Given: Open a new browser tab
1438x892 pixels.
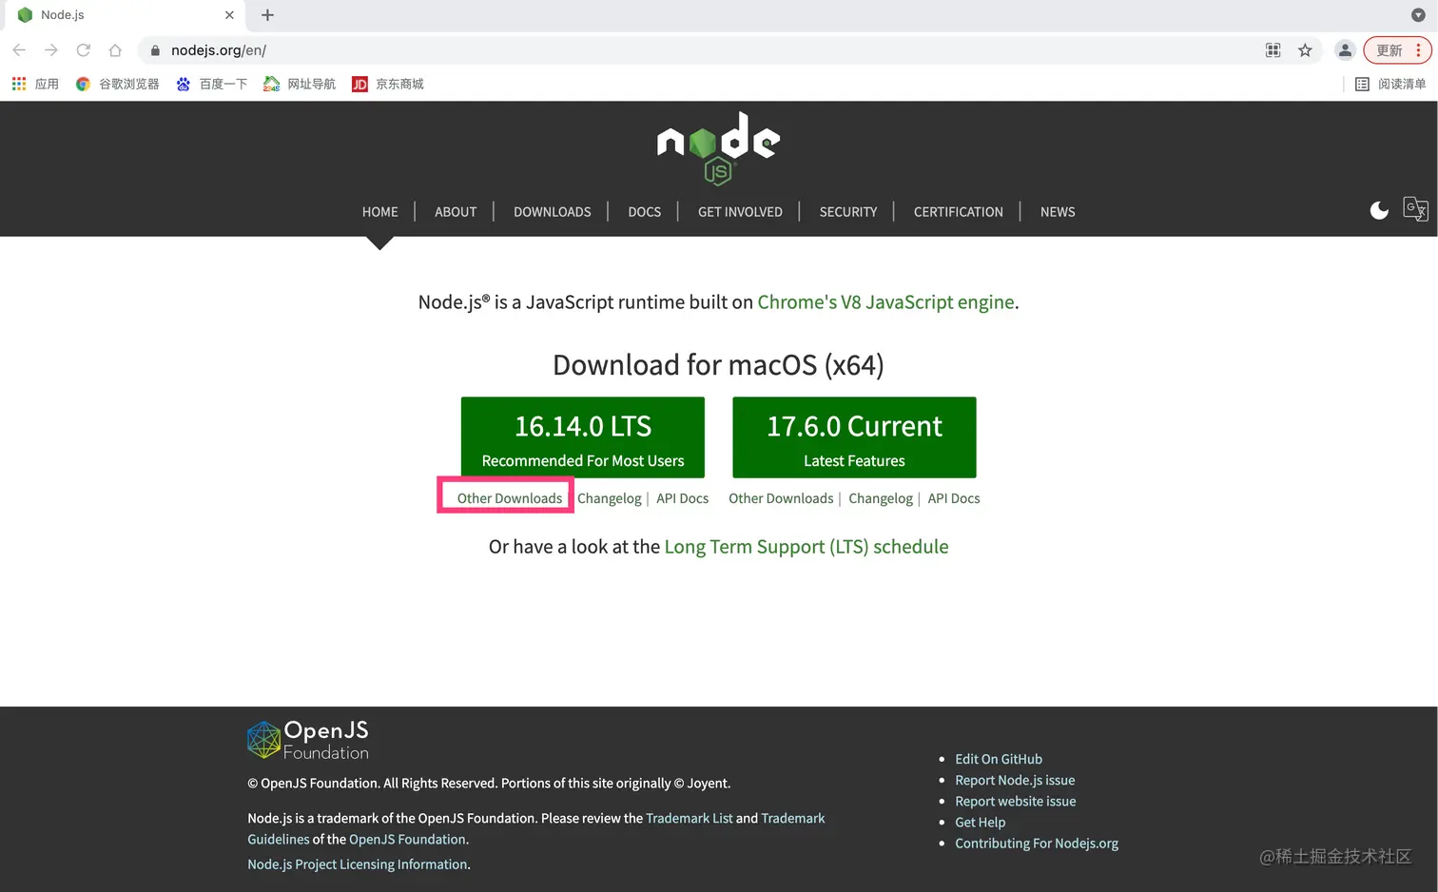Looking at the screenshot, I should click(x=267, y=15).
